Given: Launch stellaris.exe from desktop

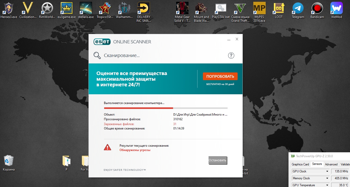Looking at the screenshot, I should click(86, 8).
